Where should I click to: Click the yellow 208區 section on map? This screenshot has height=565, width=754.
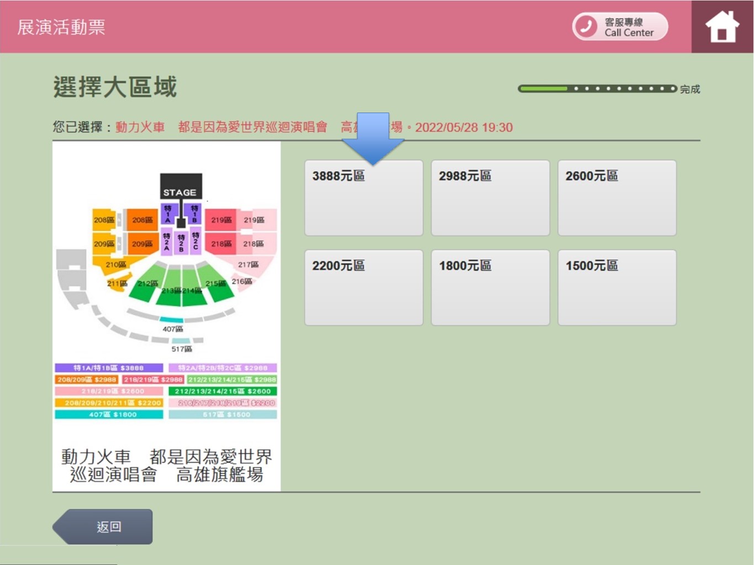coord(104,220)
